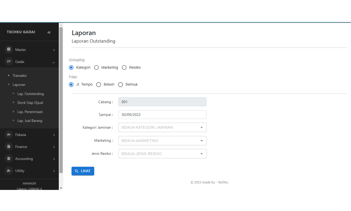The image size is (351, 211).
Task: Click the Gadai exchange arrows icon
Action: click(9, 62)
